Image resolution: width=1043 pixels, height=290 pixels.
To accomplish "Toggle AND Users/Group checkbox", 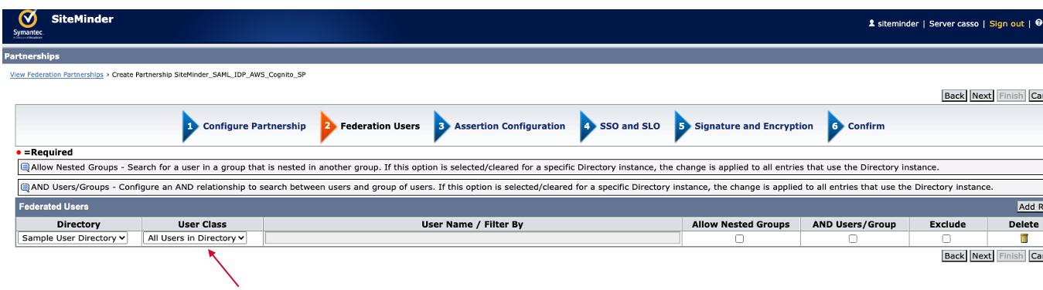I will (854, 239).
